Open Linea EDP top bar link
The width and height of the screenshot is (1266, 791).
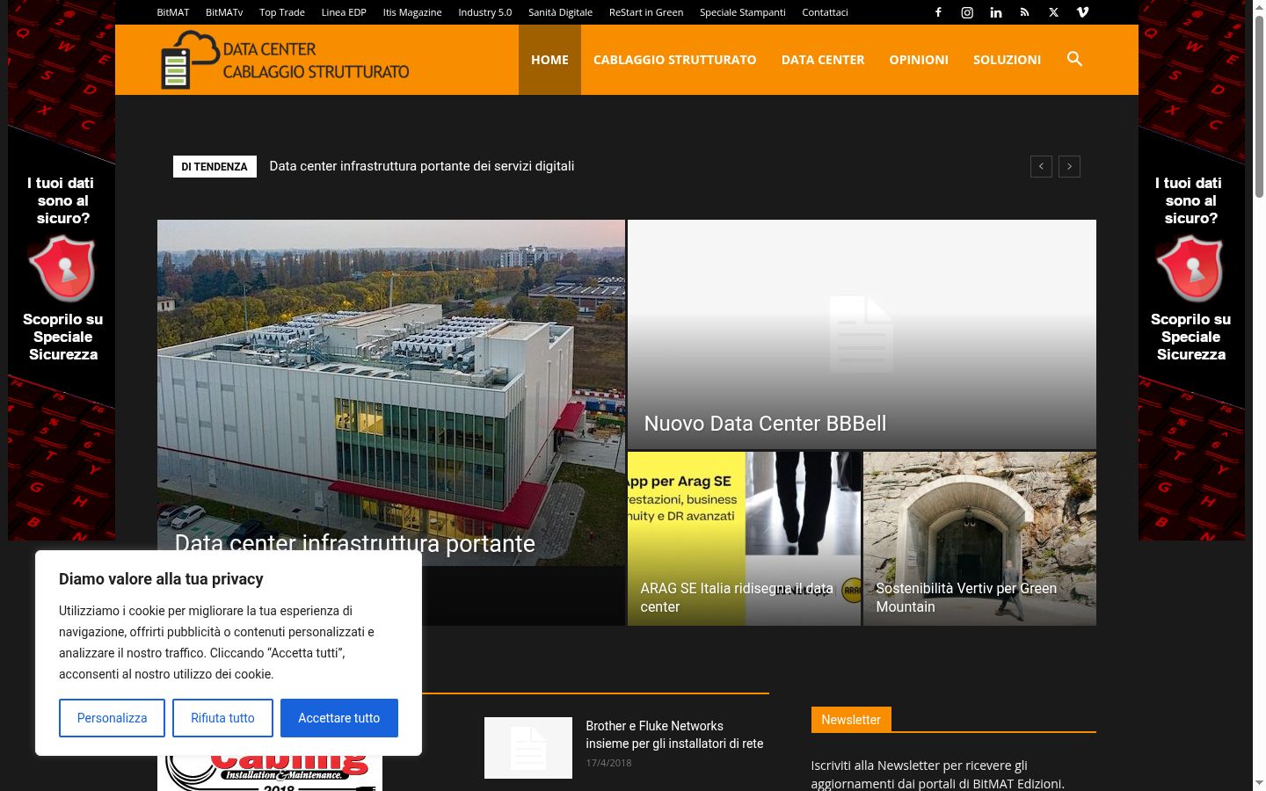(344, 12)
